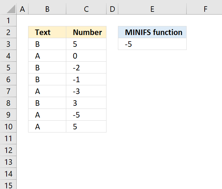Select column A header
Image resolution: width=222 pixels, height=189 pixels.
pyautogui.click(x=22, y=9)
